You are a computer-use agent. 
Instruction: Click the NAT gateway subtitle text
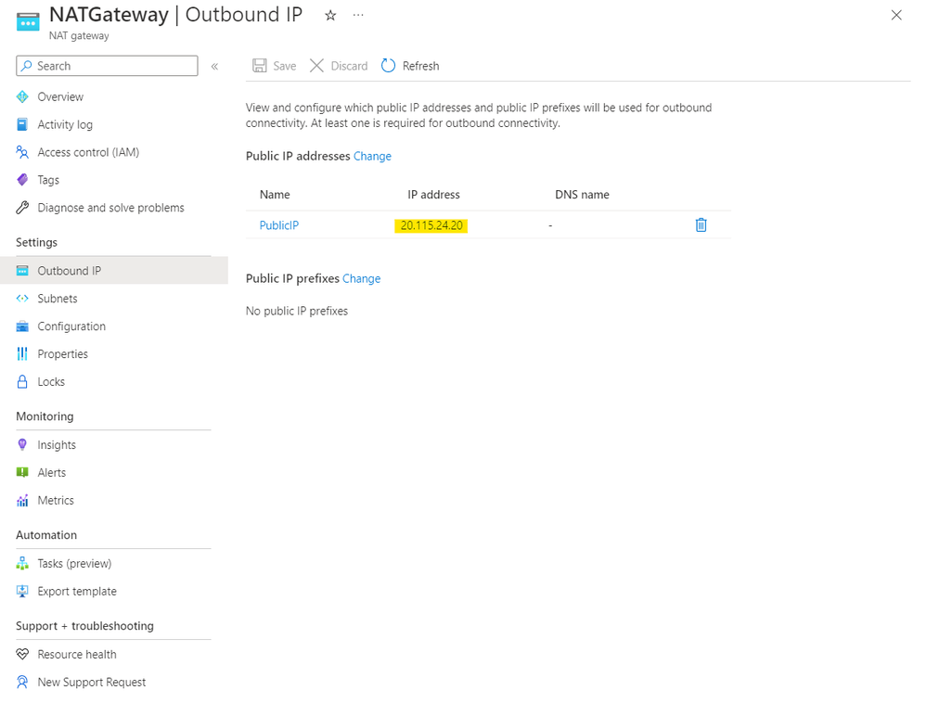point(79,35)
